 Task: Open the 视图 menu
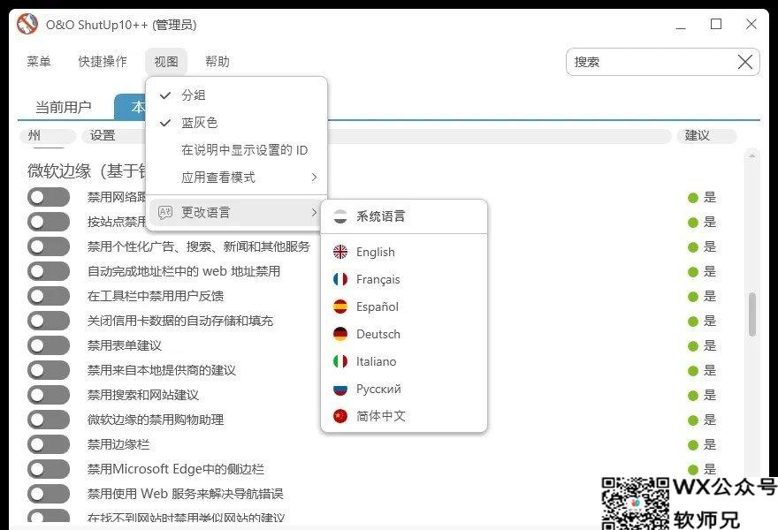[x=166, y=62]
